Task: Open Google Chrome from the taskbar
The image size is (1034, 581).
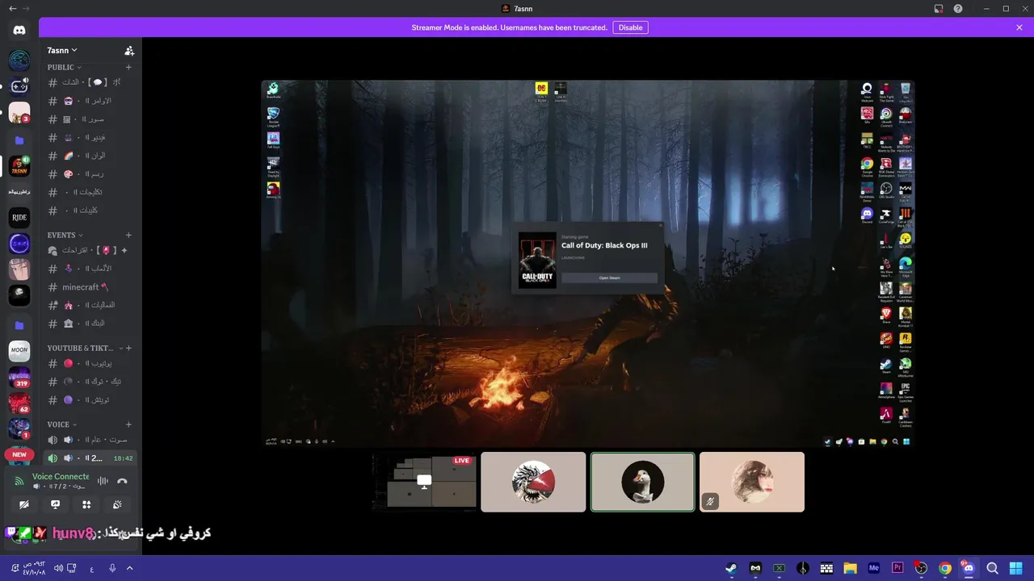Action: click(x=945, y=568)
